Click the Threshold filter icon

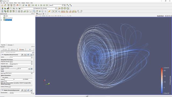pos(13,11)
